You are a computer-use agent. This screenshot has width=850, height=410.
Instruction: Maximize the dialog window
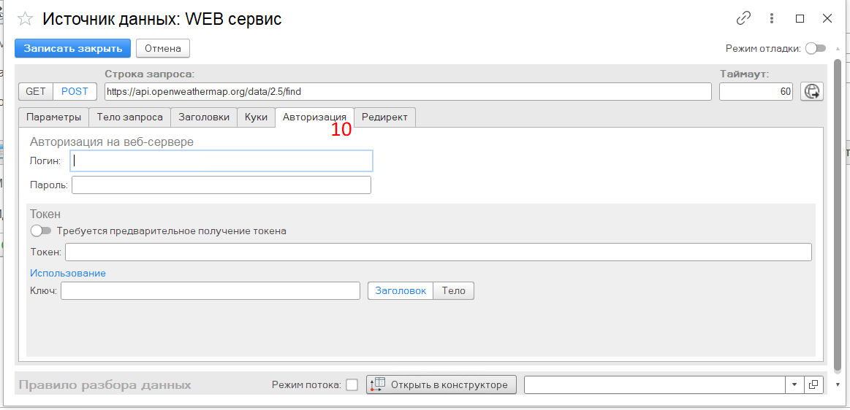pos(800,18)
